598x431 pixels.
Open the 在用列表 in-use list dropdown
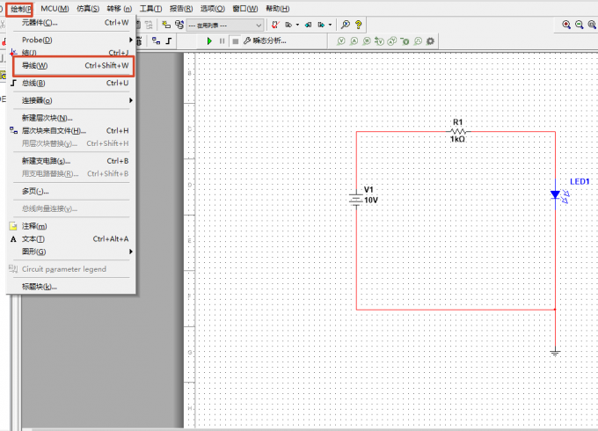click(225, 26)
